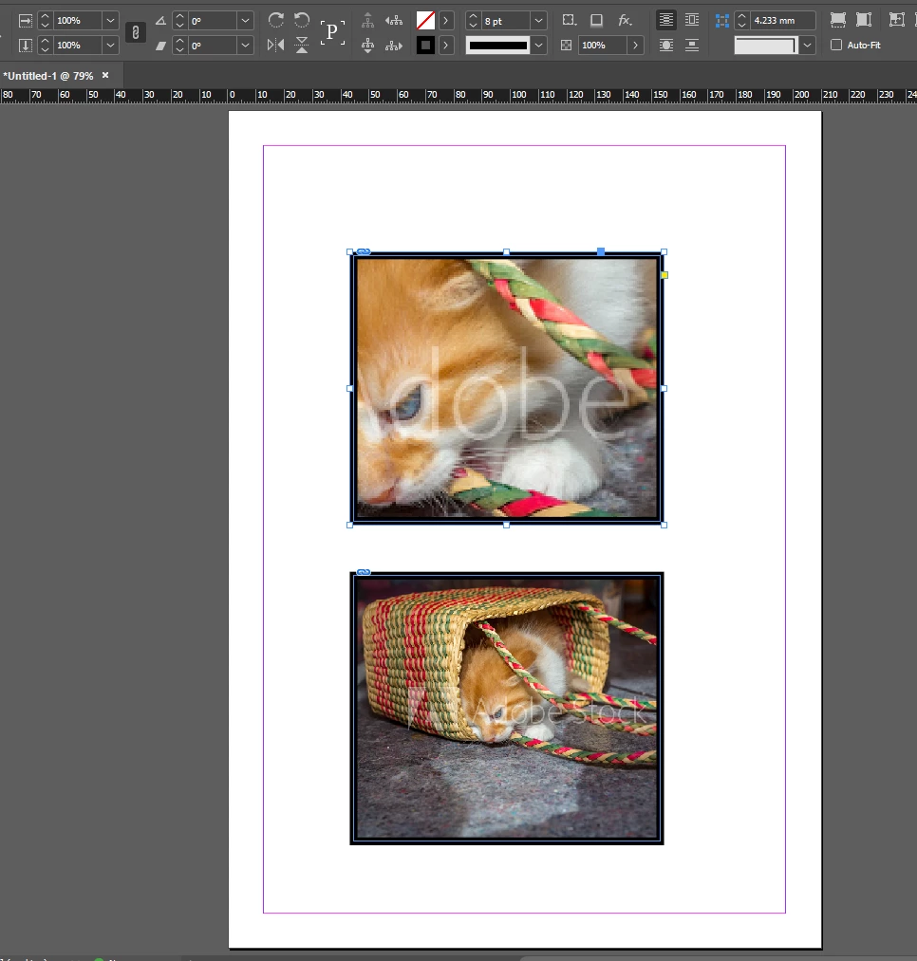Open the rotation angle dropdown
Screen dimensions: 917x961
(x=245, y=21)
